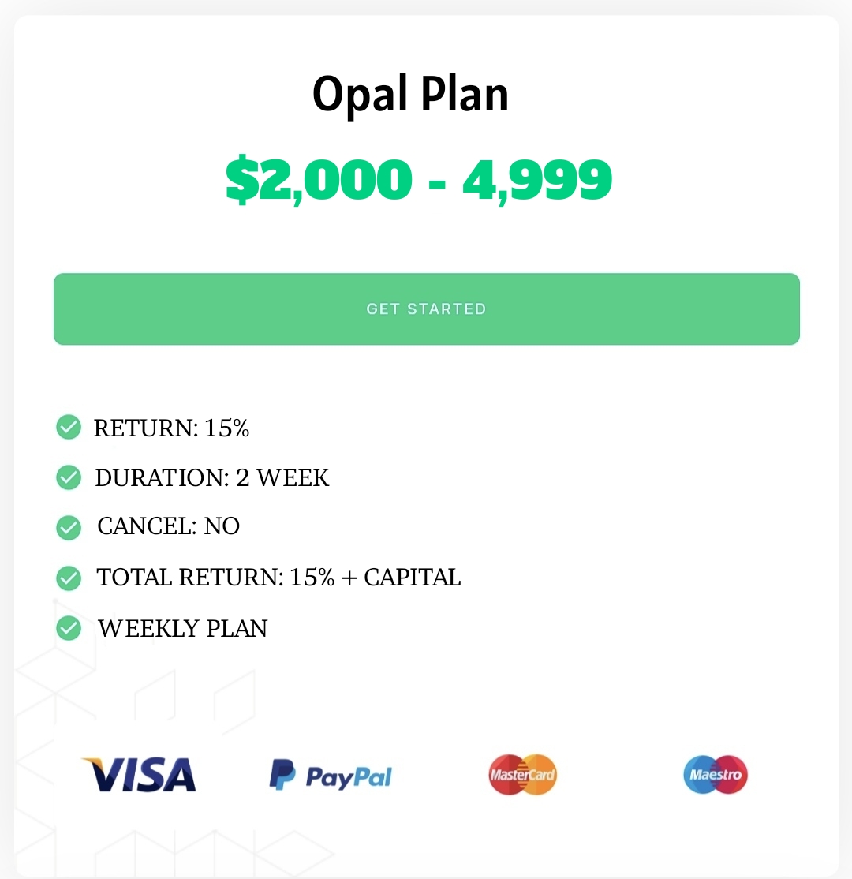Viewport: 852px width, 879px height.
Task: Click the 'WEEKLY PLAN' feature text
Action: 182,628
